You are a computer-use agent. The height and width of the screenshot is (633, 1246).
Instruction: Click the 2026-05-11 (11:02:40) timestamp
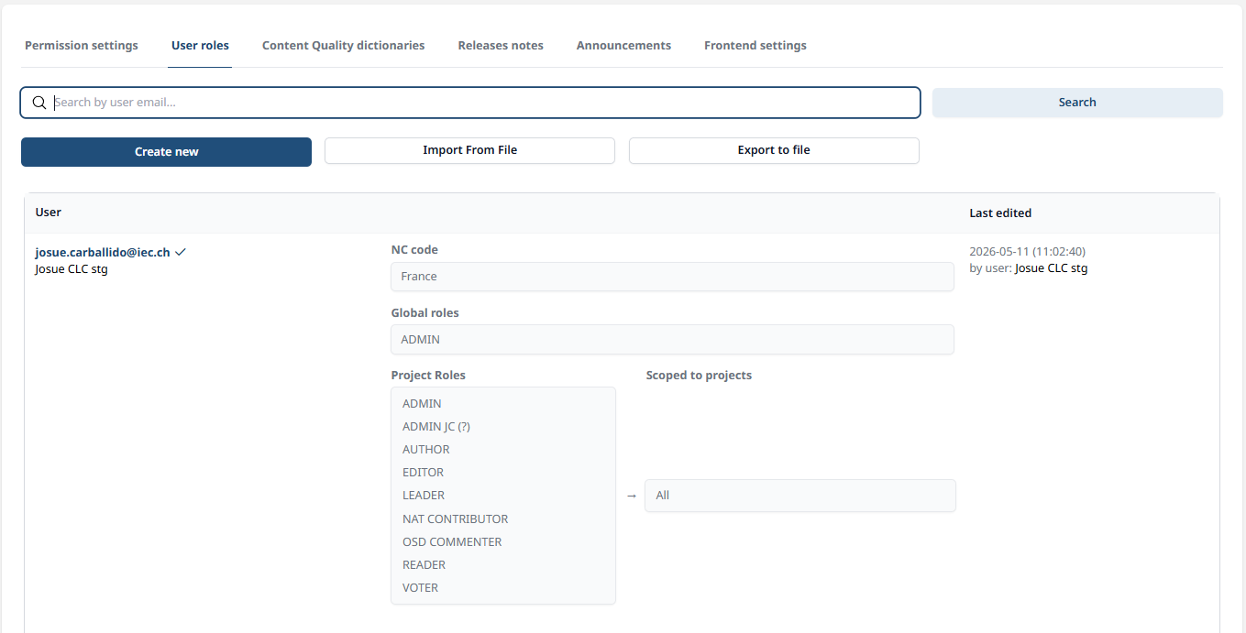click(x=1028, y=252)
